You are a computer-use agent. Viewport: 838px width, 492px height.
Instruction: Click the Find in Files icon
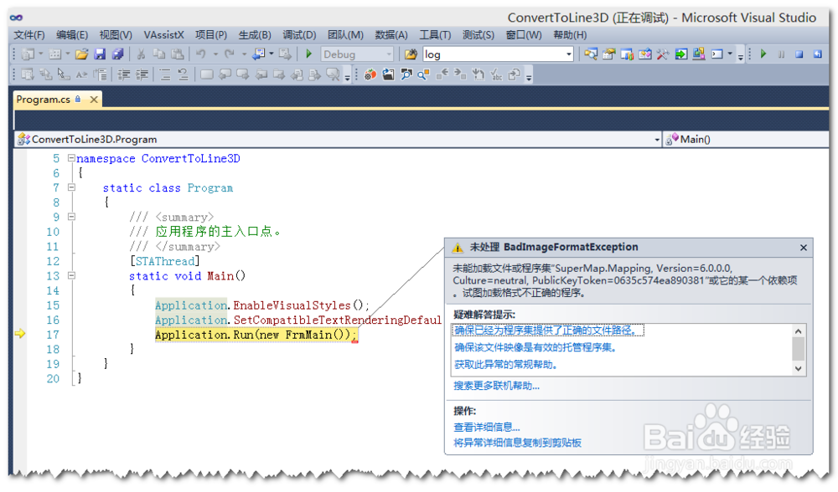411,54
